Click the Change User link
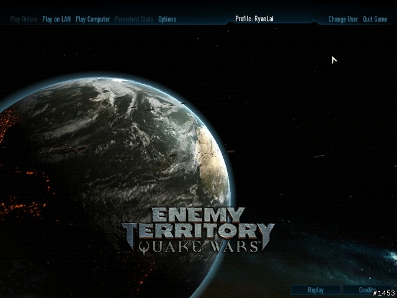 [x=343, y=19]
